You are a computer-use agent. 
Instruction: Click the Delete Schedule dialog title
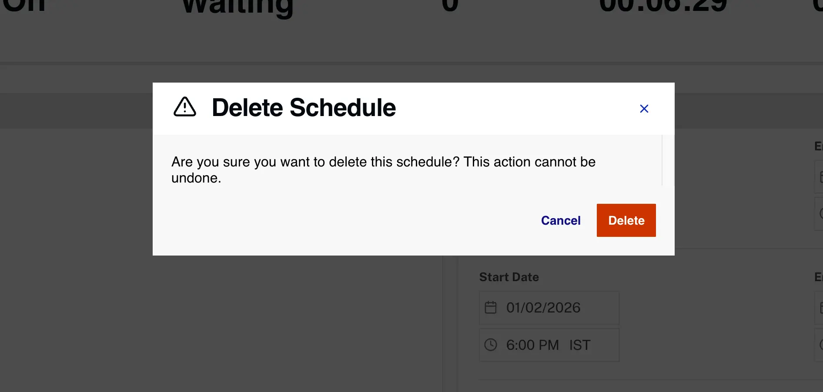[x=304, y=107]
